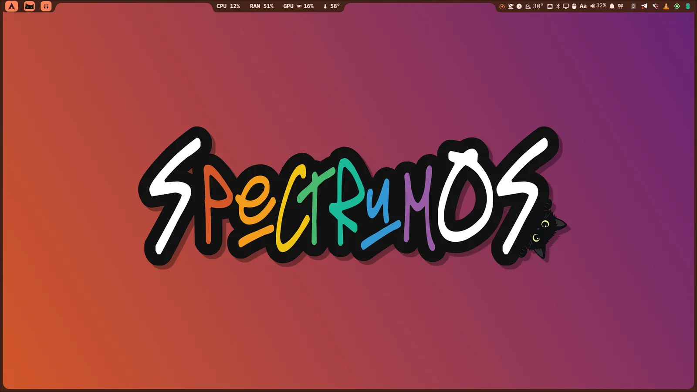This screenshot has height=392, width=697.
Task: Click the volume speaker showing 32%
Action: click(x=598, y=6)
